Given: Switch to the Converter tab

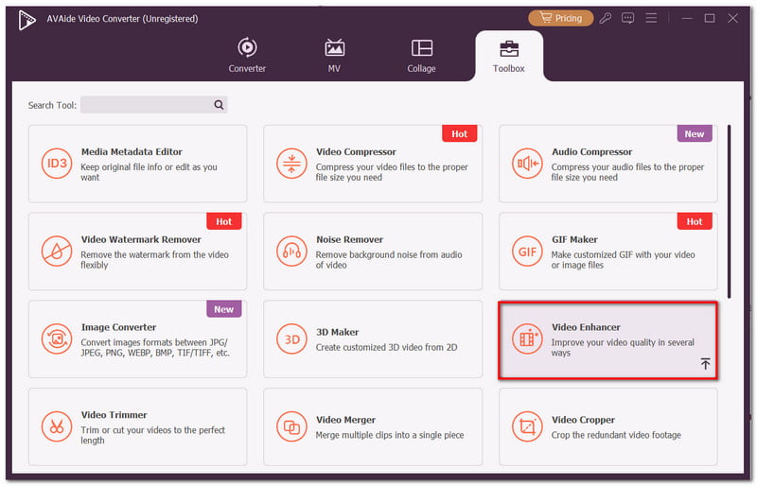Looking at the screenshot, I should tap(247, 56).
